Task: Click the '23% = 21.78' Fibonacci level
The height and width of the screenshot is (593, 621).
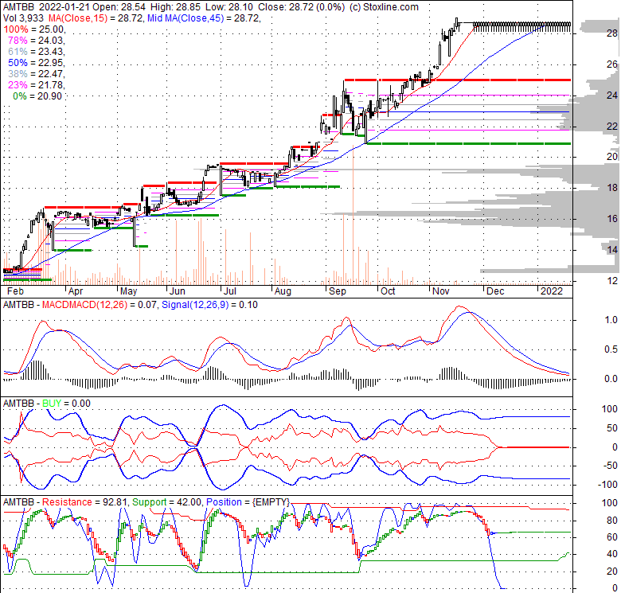Action: (x=36, y=84)
